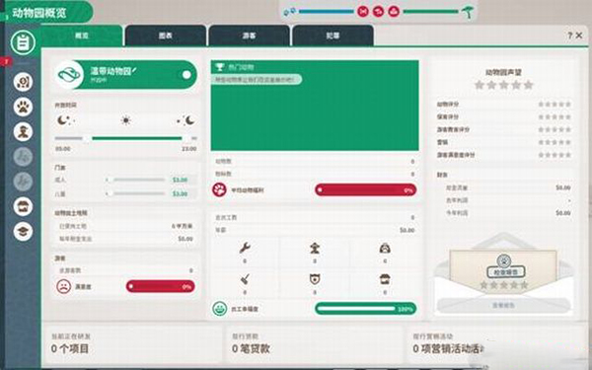Click the evening moon icon under opening hours
The image size is (592, 370).
(186, 120)
